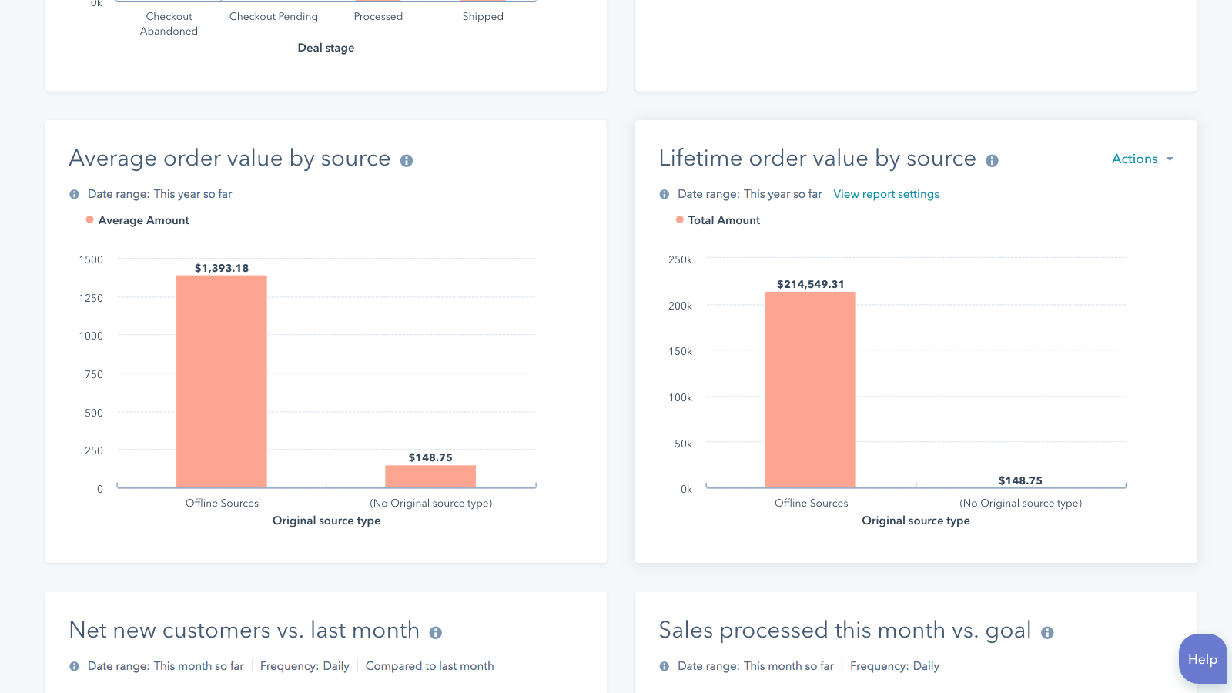Expand the date range selector showing This year so far

[x=192, y=194]
